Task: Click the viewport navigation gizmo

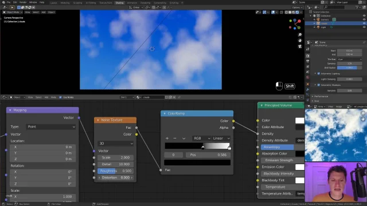Action: tap(295, 24)
